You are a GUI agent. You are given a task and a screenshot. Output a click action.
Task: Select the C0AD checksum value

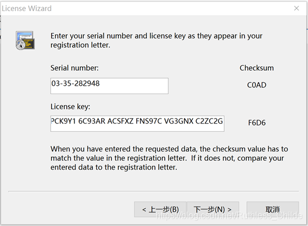[256, 85]
